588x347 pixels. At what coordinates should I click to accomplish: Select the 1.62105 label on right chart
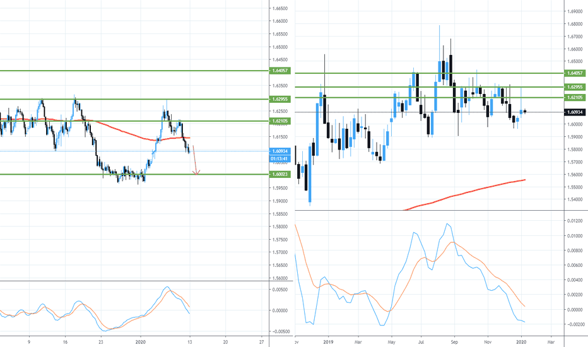(573, 97)
